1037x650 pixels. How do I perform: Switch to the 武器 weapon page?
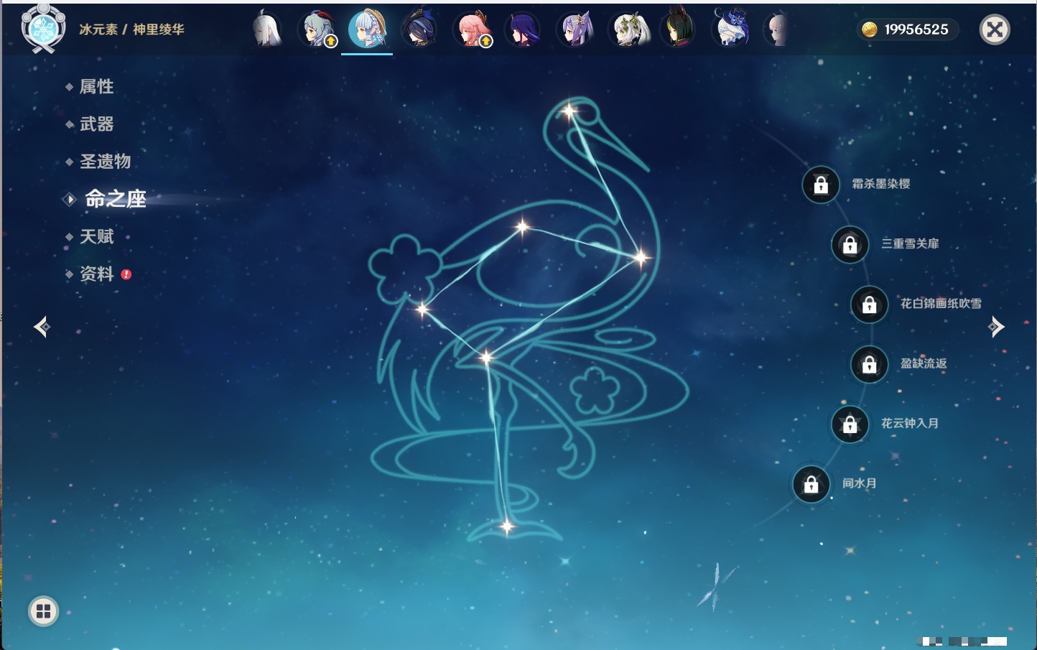[x=96, y=124]
